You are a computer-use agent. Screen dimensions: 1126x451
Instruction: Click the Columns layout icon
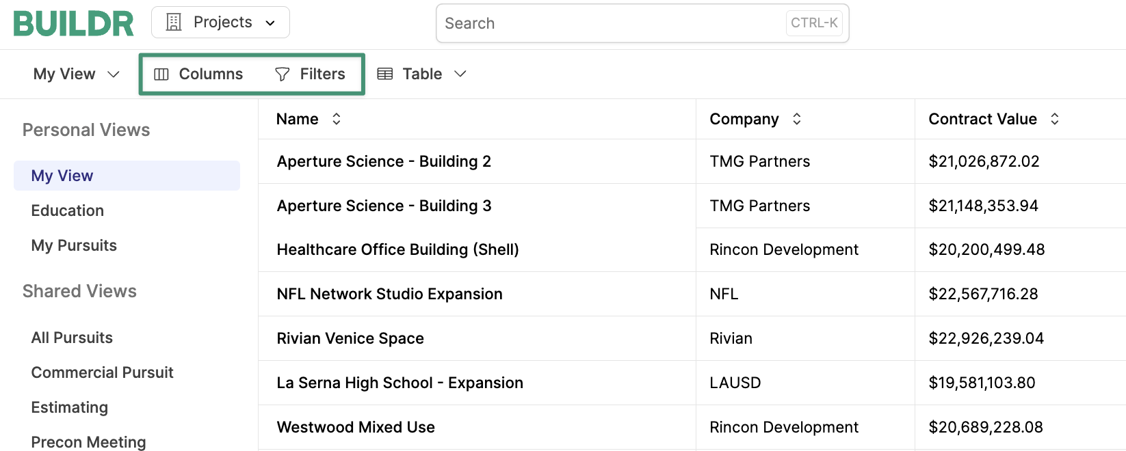click(x=161, y=74)
